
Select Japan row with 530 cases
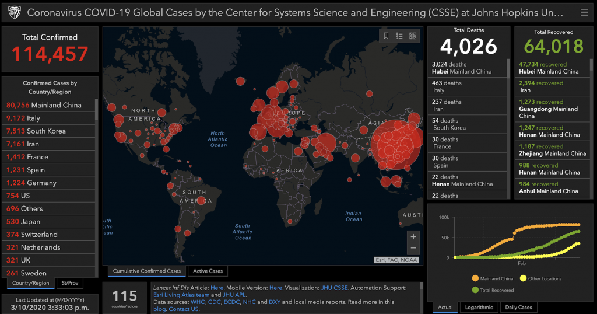pyautogui.click(x=48, y=222)
